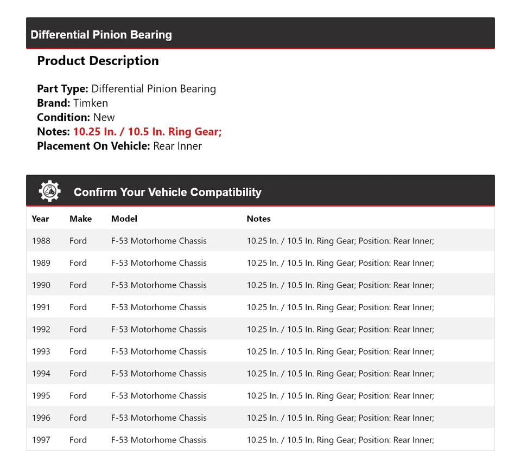The width and height of the screenshot is (521, 468).
Task: Click F-53 Motorhome Chassis in the 1995 row
Action: (x=158, y=396)
